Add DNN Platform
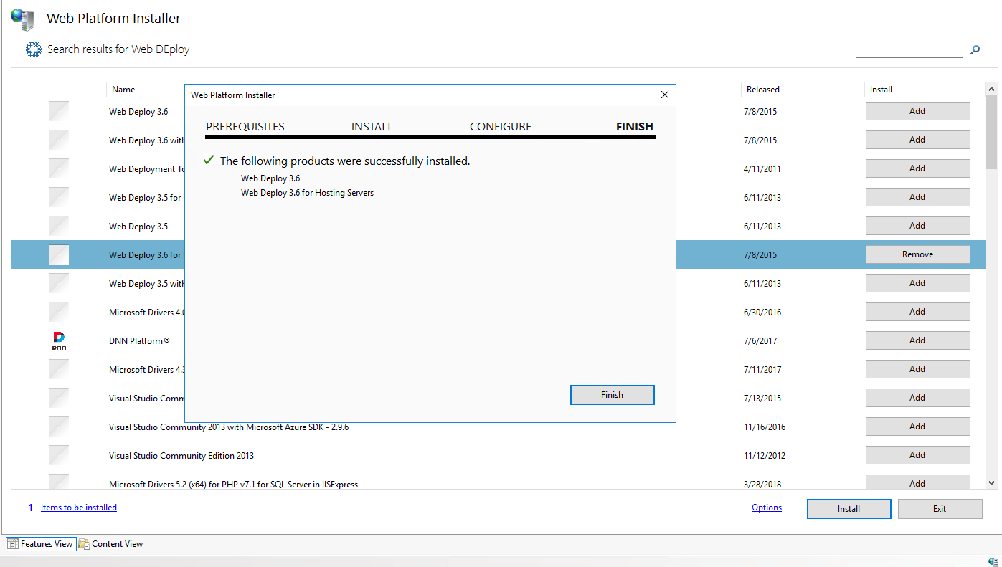Viewport: 1002px width, 567px height. (x=917, y=340)
